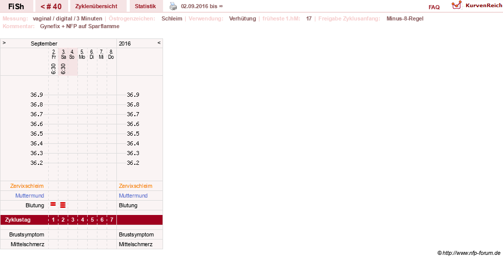Click 'vaginal / digital / 3 Minuten' value
The image size is (503, 259).
click(67, 18)
